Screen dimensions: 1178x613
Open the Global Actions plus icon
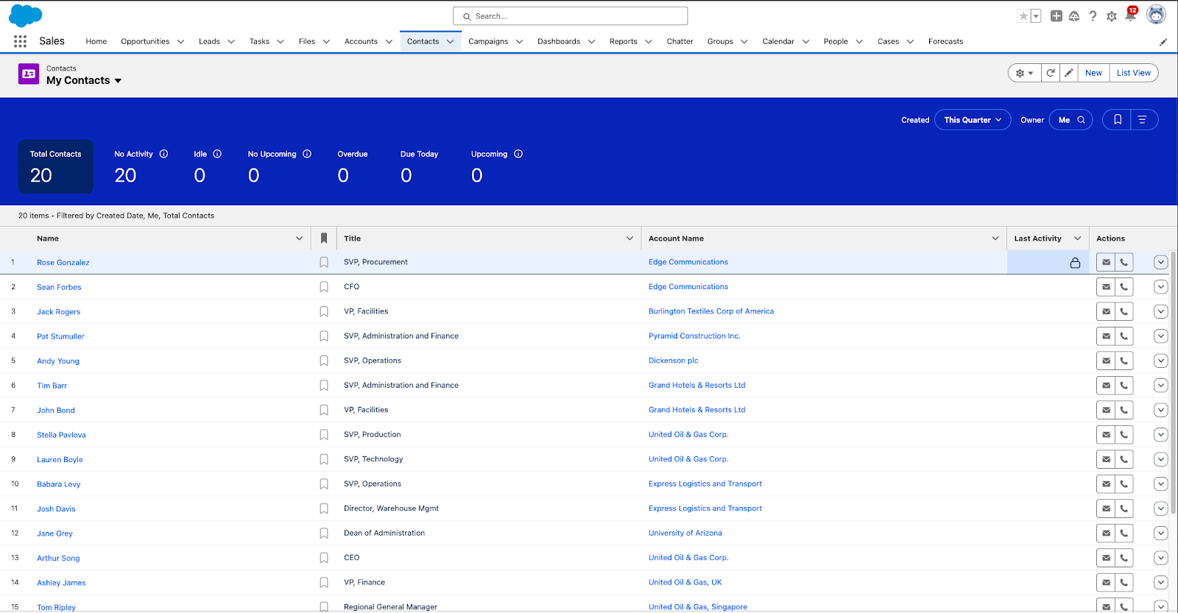(1057, 16)
